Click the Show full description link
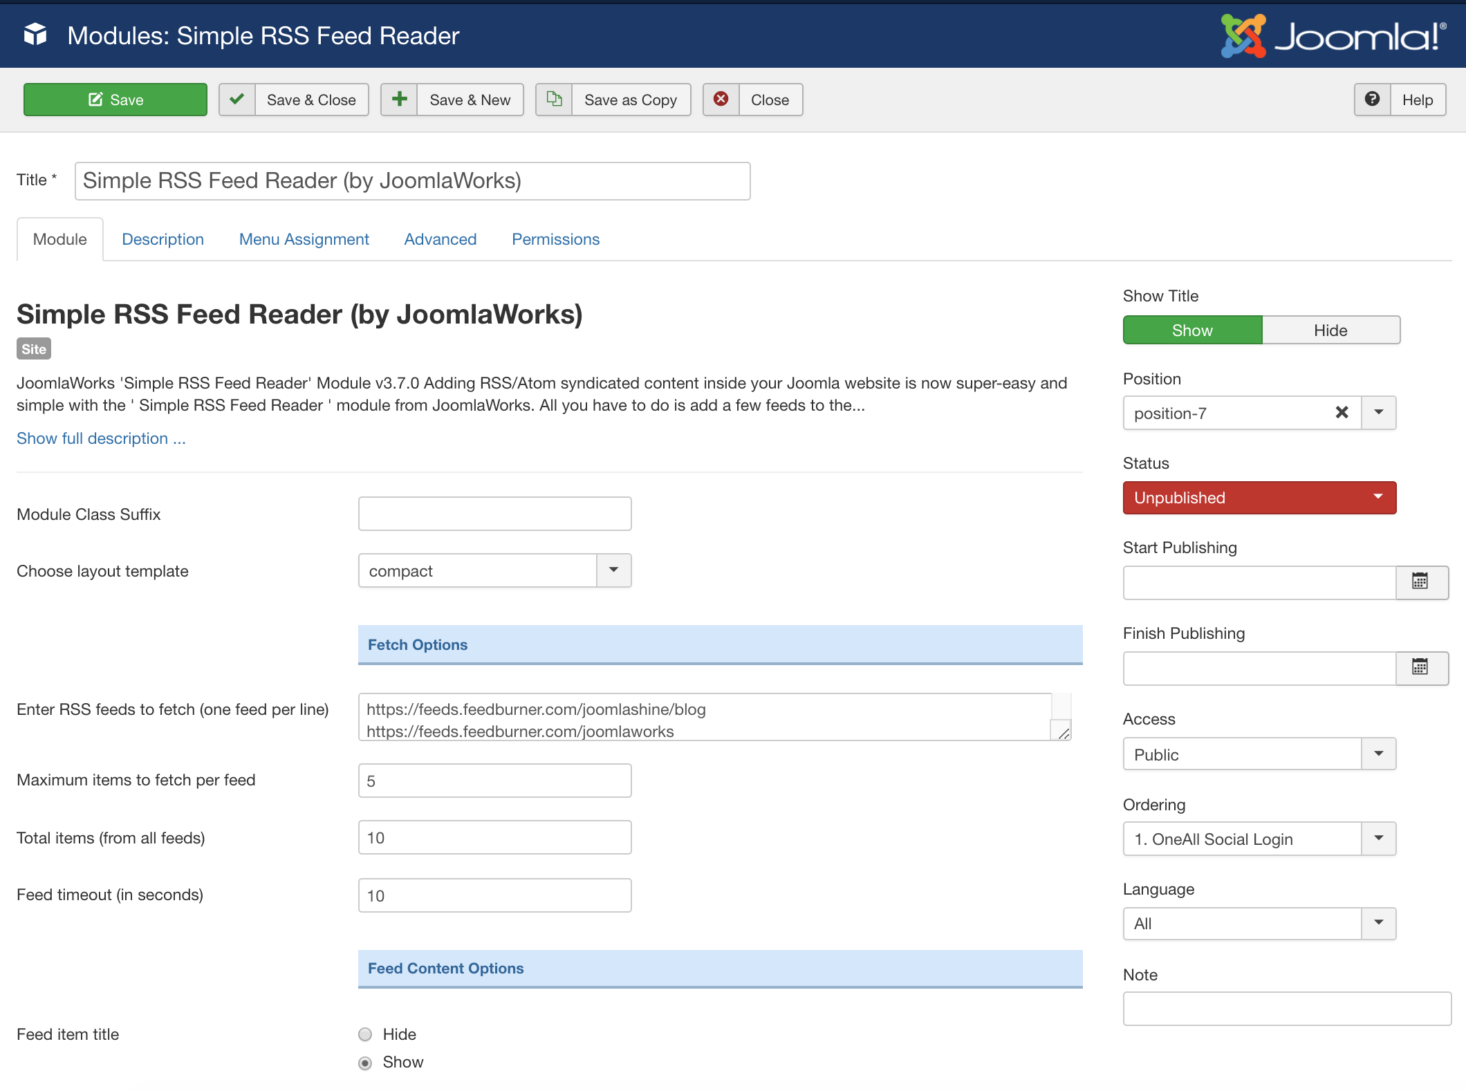The height and width of the screenshot is (1091, 1466). click(x=101, y=438)
